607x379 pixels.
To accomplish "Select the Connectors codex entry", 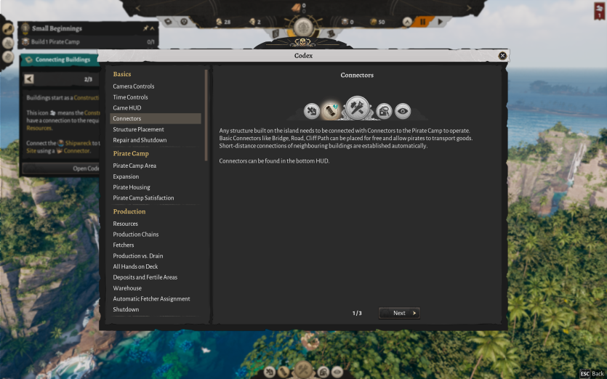I will [x=156, y=118].
